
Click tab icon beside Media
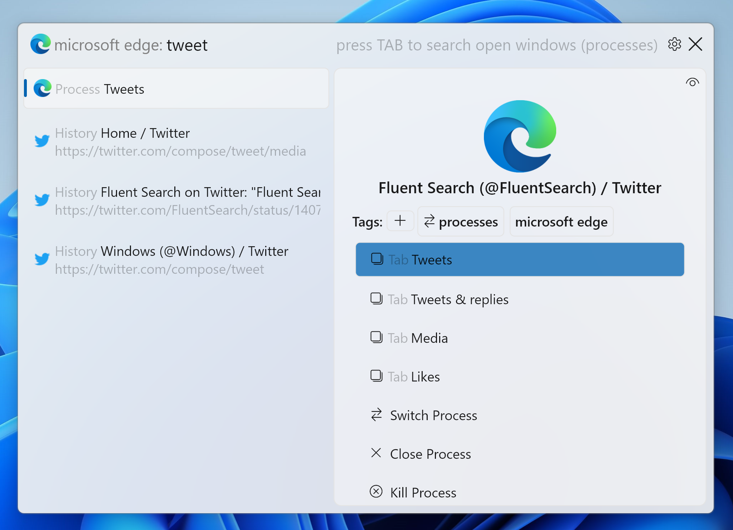[x=376, y=337]
